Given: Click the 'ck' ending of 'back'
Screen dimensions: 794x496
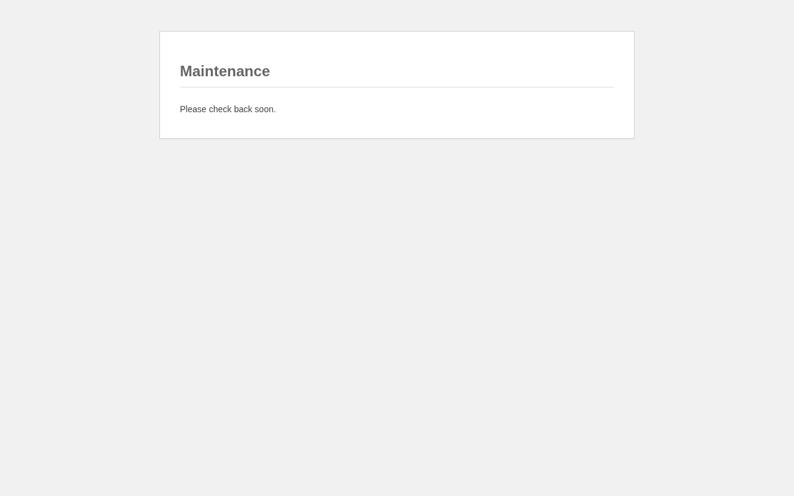Looking at the screenshot, I should [x=248, y=109].
